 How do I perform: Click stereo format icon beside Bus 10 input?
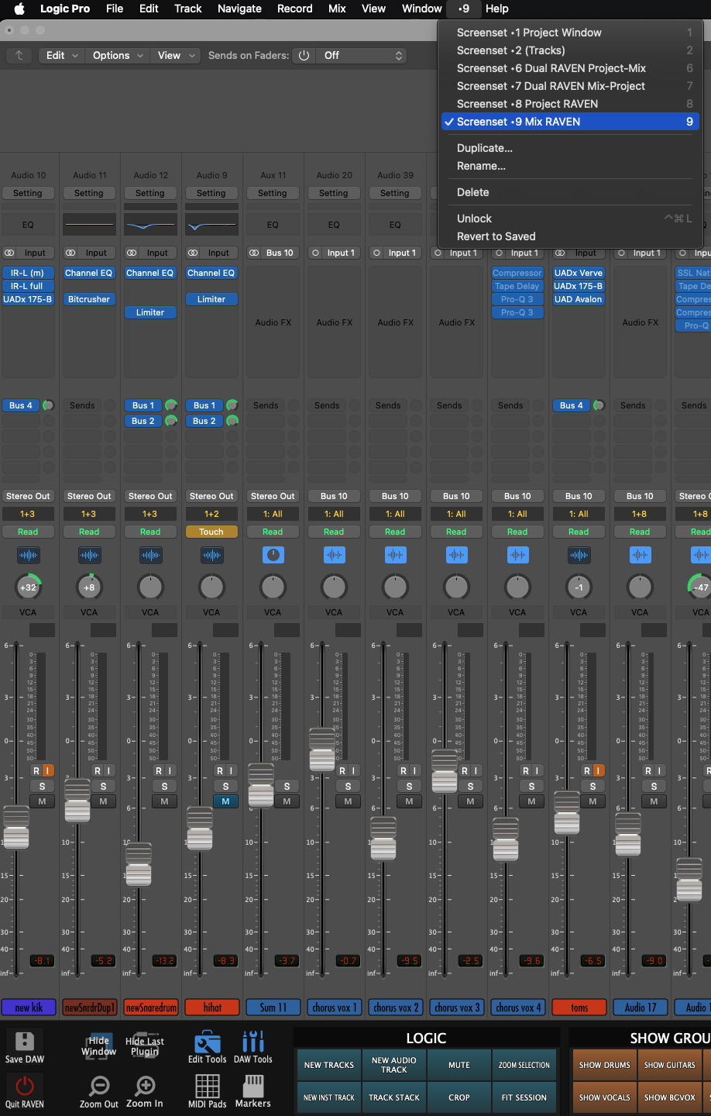click(x=254, y=253)
